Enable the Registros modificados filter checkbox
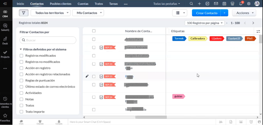 22,56
